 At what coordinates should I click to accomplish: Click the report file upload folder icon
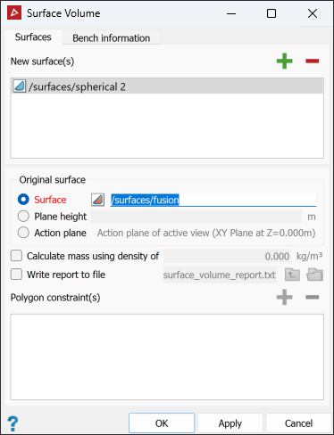coord(292,275)
